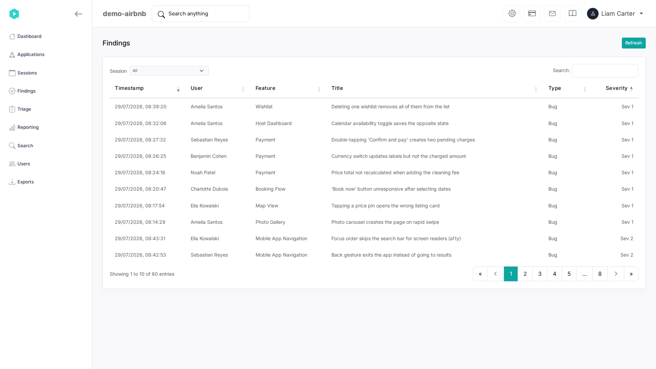Click the Sessions calendar icon
Screen dimensions: 656x369
[12, 73]
